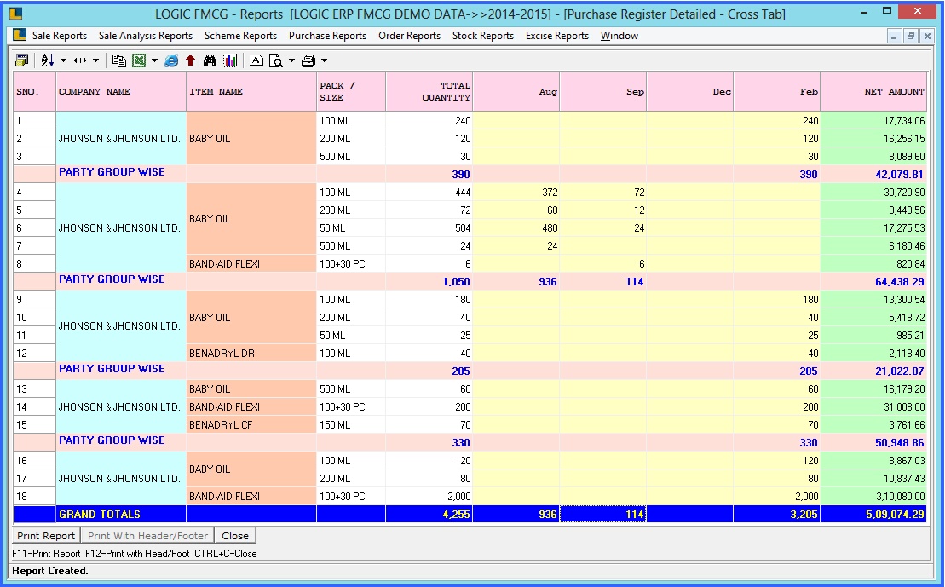Select Aug quantity cell 480
The height and width of the screenshot is (587, 945).
point(516,227)
